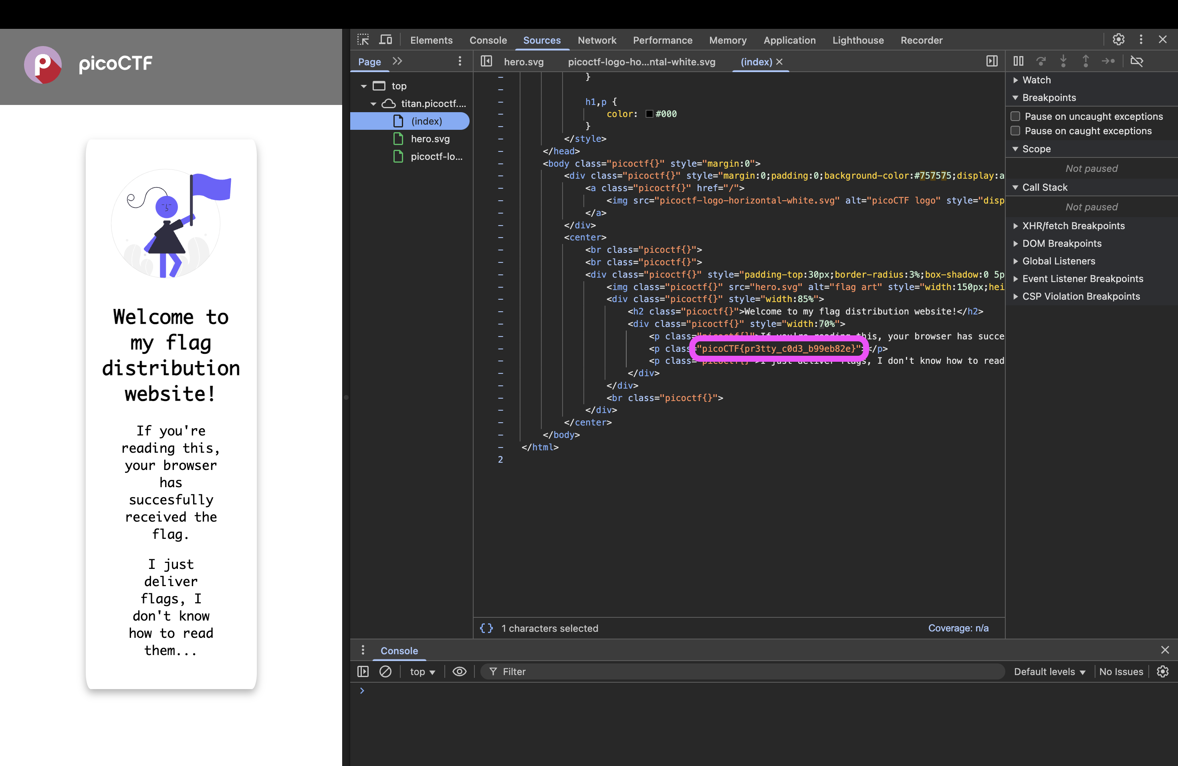Click the clear console icon
Image resolution: width=1178 pixels, height=766 pixels.
pos(385,671)
